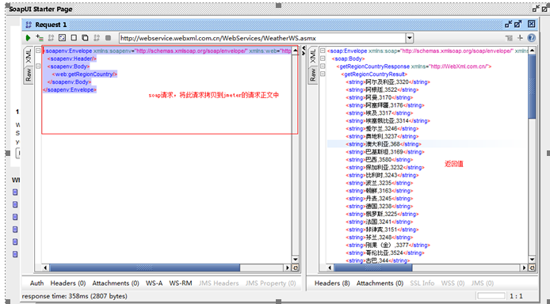Maximize the Request 1 internal window

pos(518,25)
